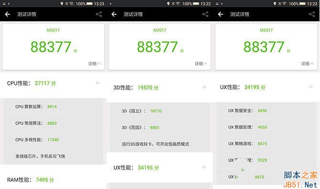320x189 pixels.
Task: Collapse UX性能 section chevron above UX 数据安全
Action: pyautogui.click(x=310, y=87)
